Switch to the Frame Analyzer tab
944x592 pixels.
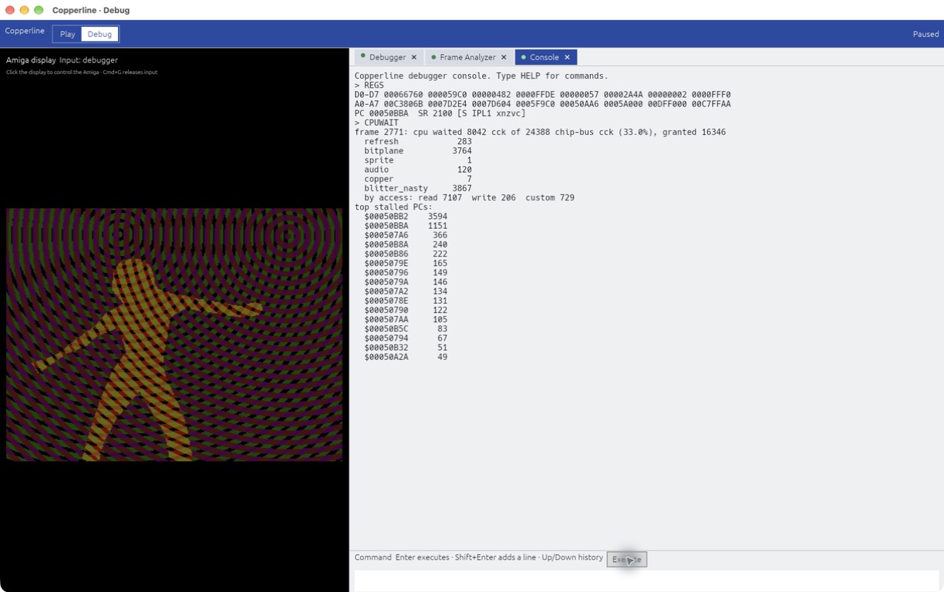[x=467, y=57]
